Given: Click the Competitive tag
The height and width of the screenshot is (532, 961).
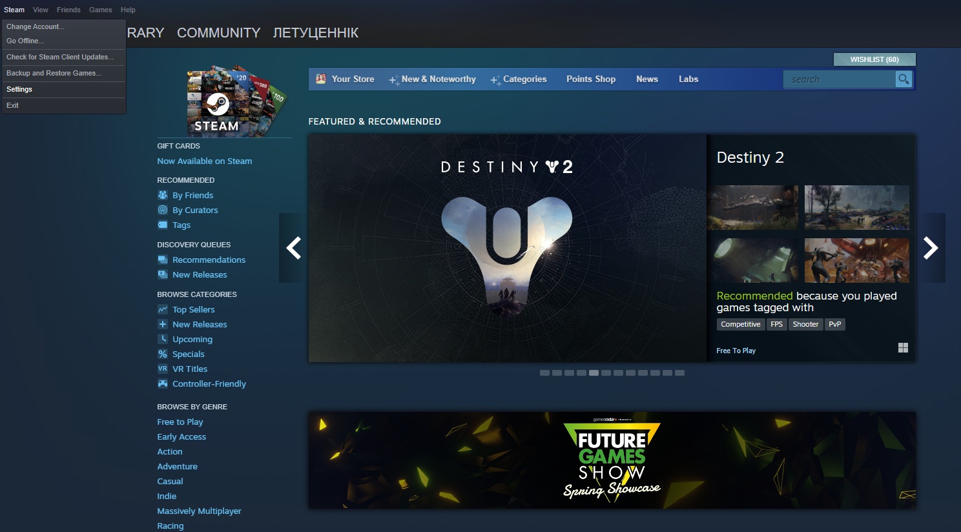Looking at the screenshot, I should [x=741, y=324].
